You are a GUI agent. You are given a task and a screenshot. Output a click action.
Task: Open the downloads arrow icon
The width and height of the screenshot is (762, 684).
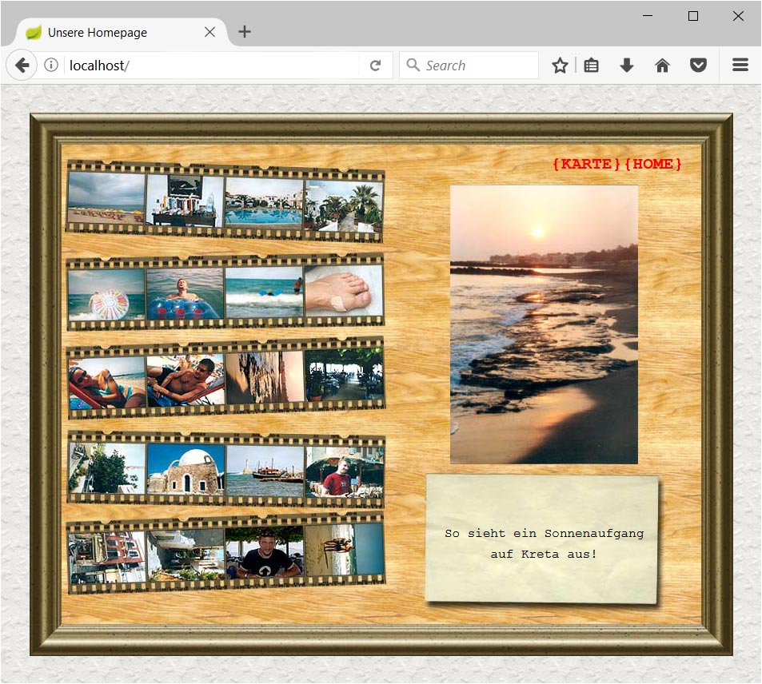point(627,65)
